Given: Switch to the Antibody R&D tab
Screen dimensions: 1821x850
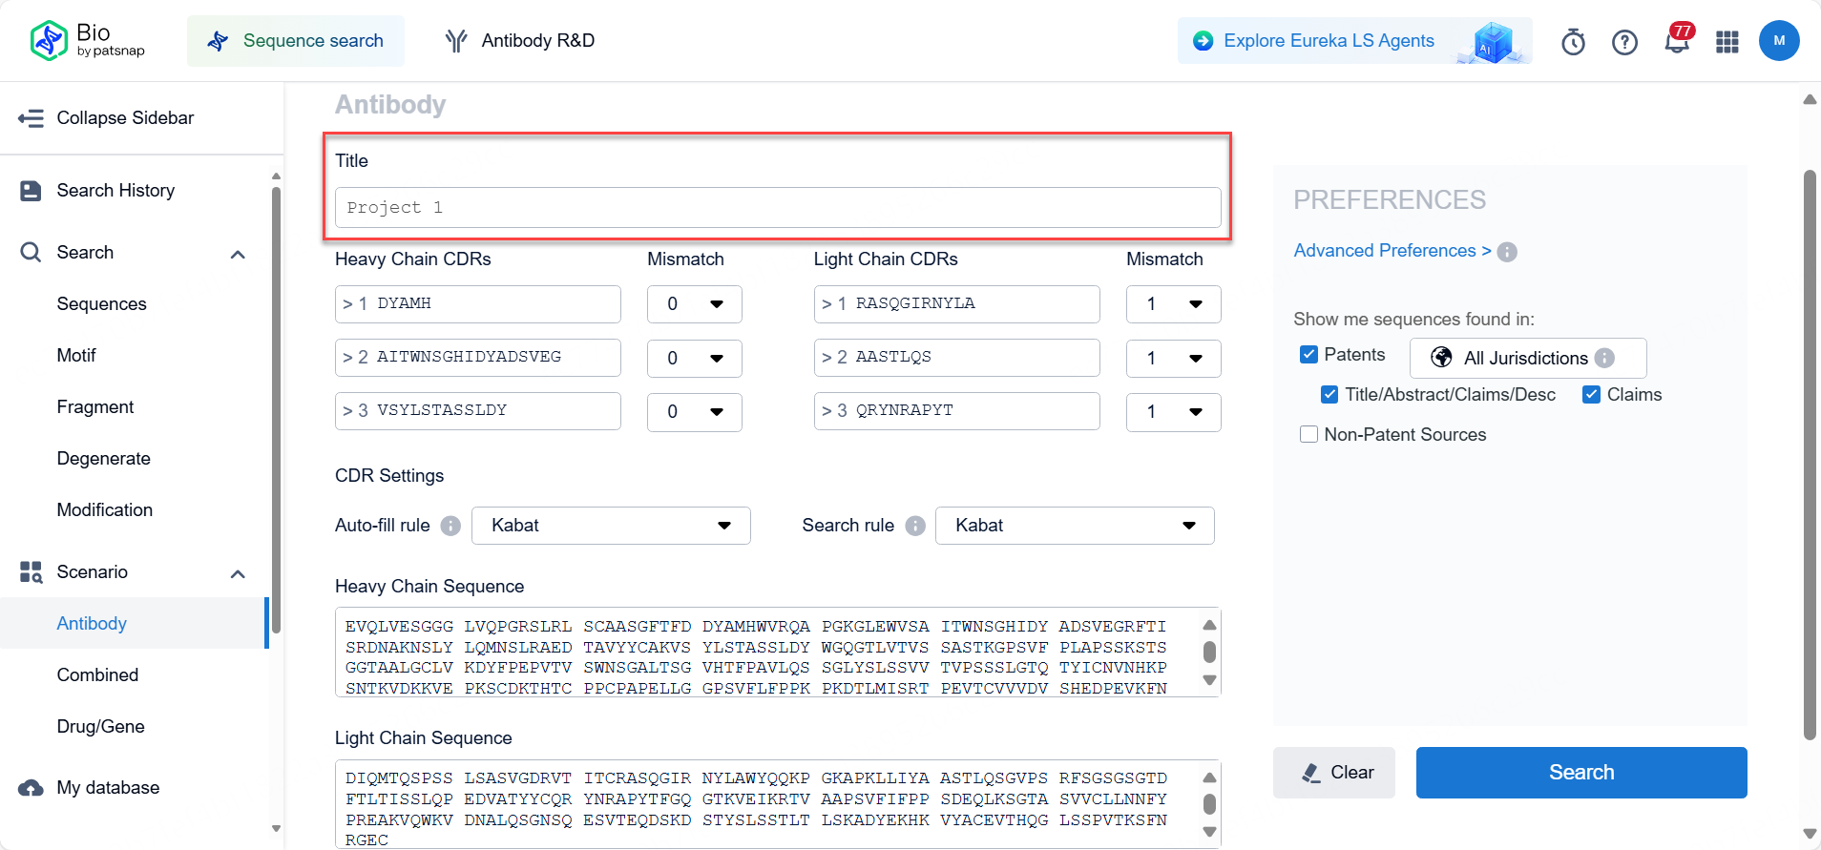Looking at the screenshot, I should point(520,41).
